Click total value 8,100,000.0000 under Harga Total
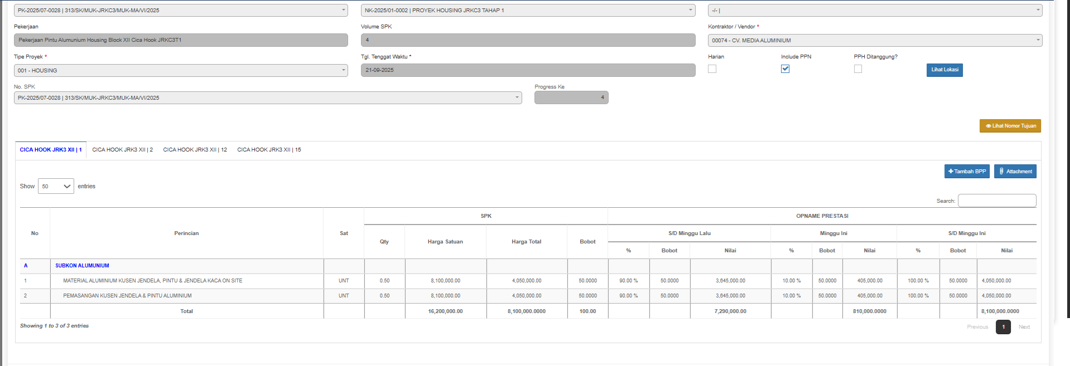Image resolution: width=1070 pixels, height=366 pixels. (x=527, y=311)
